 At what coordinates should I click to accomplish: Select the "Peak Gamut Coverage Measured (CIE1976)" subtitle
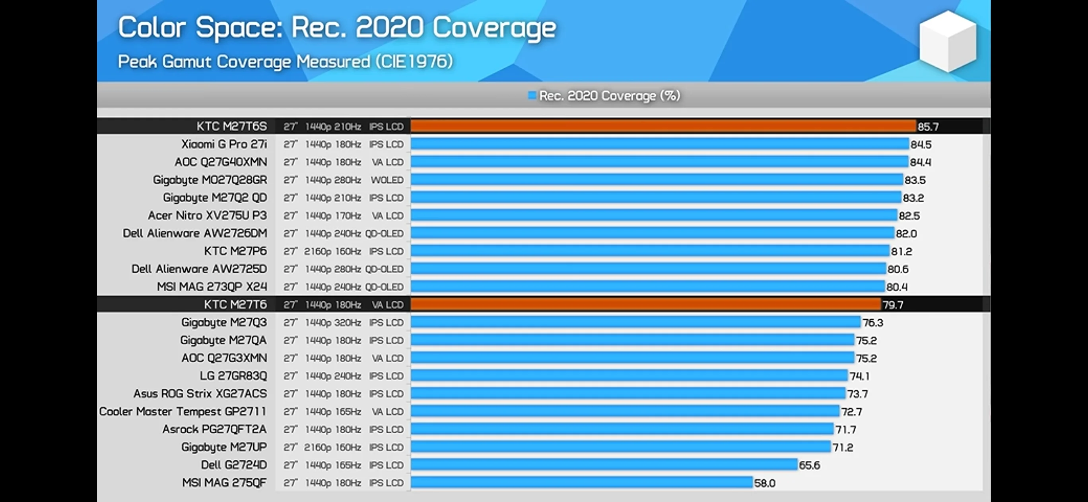285,62
